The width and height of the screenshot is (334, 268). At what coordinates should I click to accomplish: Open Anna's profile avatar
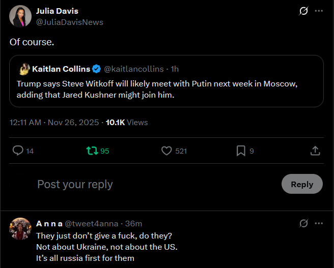point(20,229)
